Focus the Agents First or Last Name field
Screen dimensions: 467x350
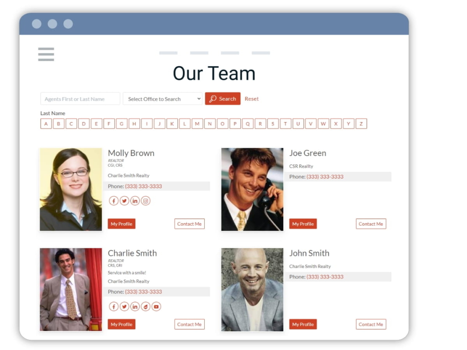(80, 99)
